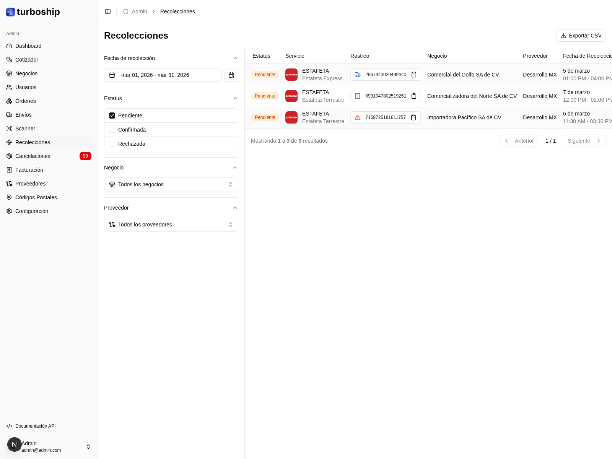612x459 pixels.
Task: Open Cancelaciones in the sidebar
Action: [33, 156]
